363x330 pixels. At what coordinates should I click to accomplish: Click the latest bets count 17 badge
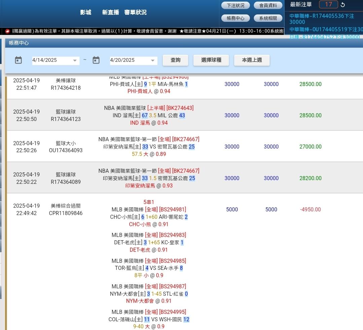[x=328, y=4]
